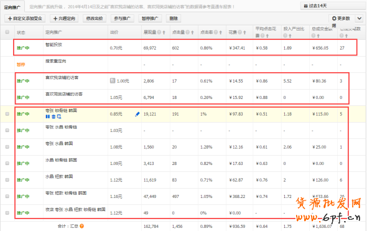Click the 自定义添加受众 button
Viewport: 367px width, 231px height.
[25, 18]
